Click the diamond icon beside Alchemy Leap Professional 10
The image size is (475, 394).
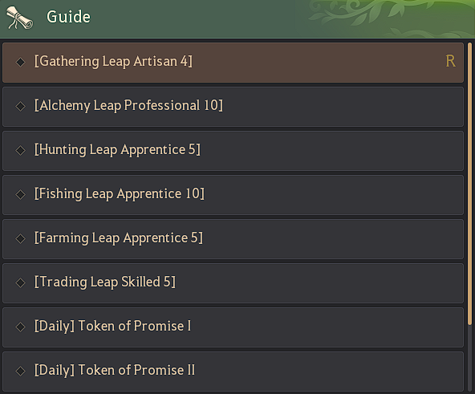21,107
